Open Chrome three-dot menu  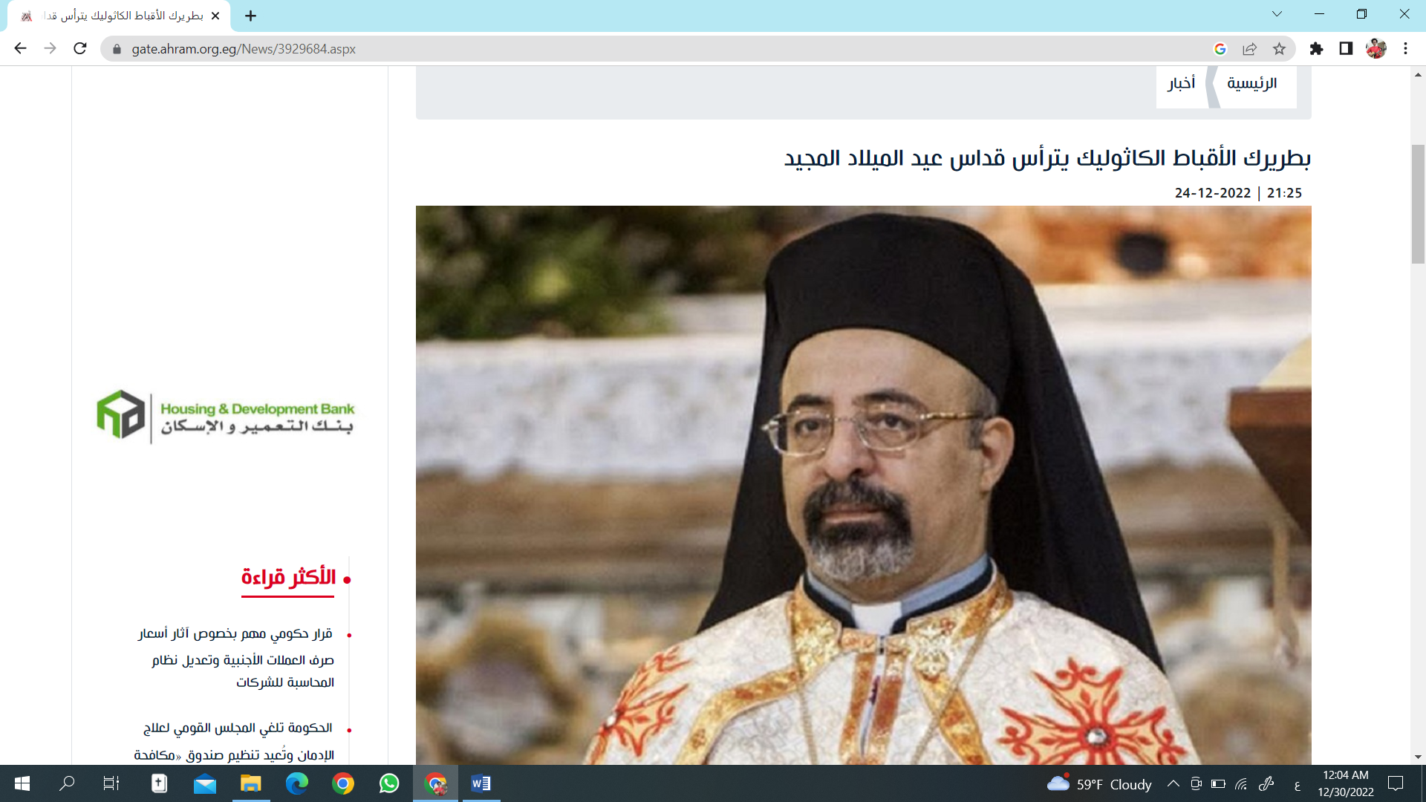pyautogui.click(x=1405, y=49)
